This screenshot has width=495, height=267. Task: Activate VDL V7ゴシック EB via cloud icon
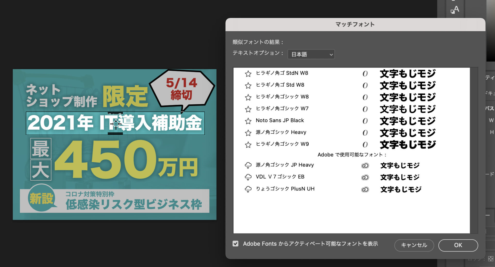click(248, 177)
